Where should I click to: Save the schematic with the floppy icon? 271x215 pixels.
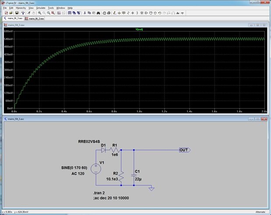(17, 13)
